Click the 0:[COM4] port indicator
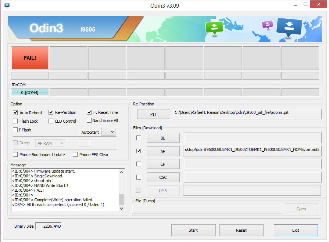 pos(30,93)
